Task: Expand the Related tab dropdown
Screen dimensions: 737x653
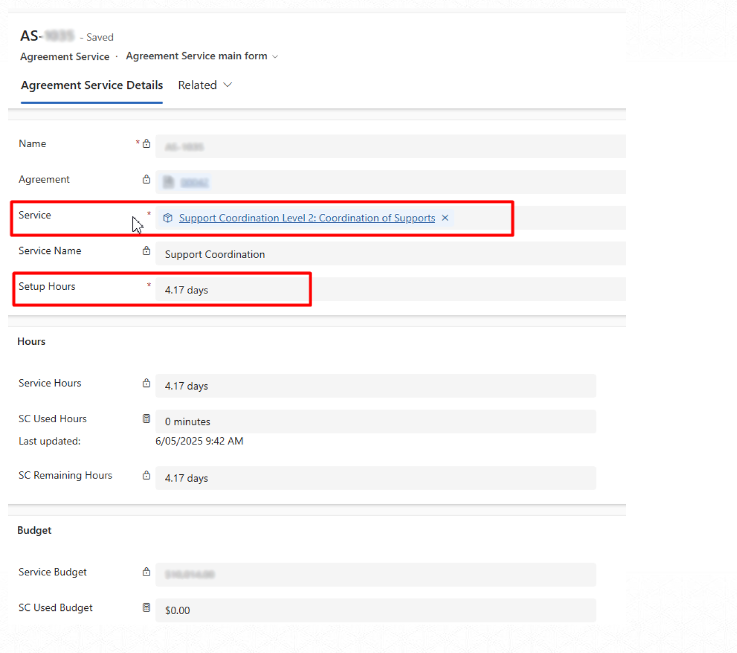Action: coord(228,85)
